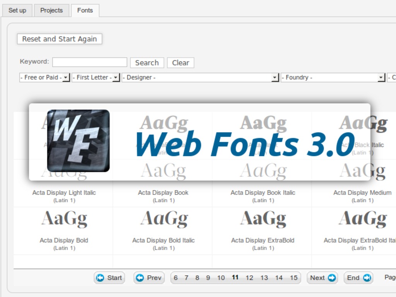This screenshot has width=396, height=297.
Task: Select Acta Display Bold font name
Action: pyautogui.click(x=64, y=240)
